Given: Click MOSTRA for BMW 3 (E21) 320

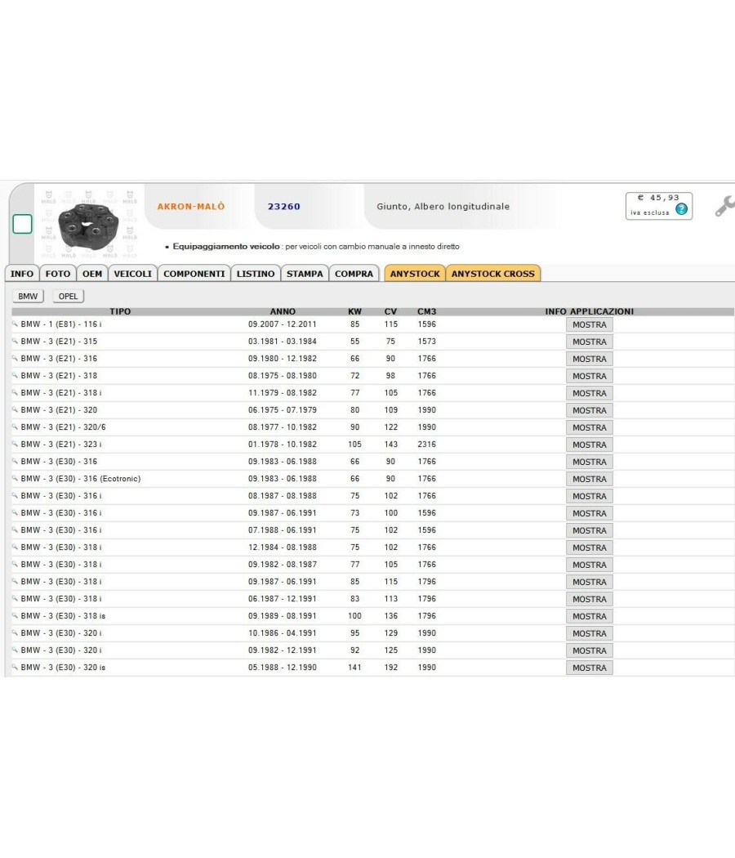Looking at the screenshot, I should [590, 410].
